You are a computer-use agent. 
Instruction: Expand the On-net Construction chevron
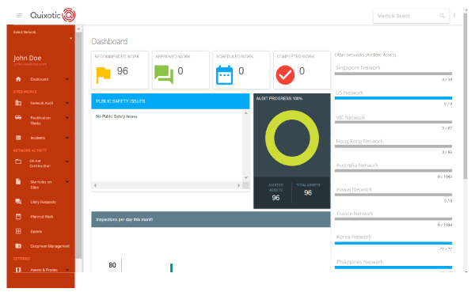(67, 161)
